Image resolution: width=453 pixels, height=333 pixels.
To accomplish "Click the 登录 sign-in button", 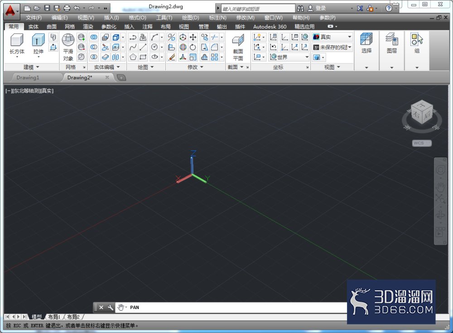I will 317,9.
